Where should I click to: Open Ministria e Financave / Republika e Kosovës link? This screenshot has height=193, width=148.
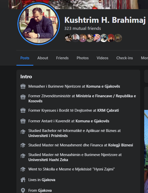tap(82, 99)
